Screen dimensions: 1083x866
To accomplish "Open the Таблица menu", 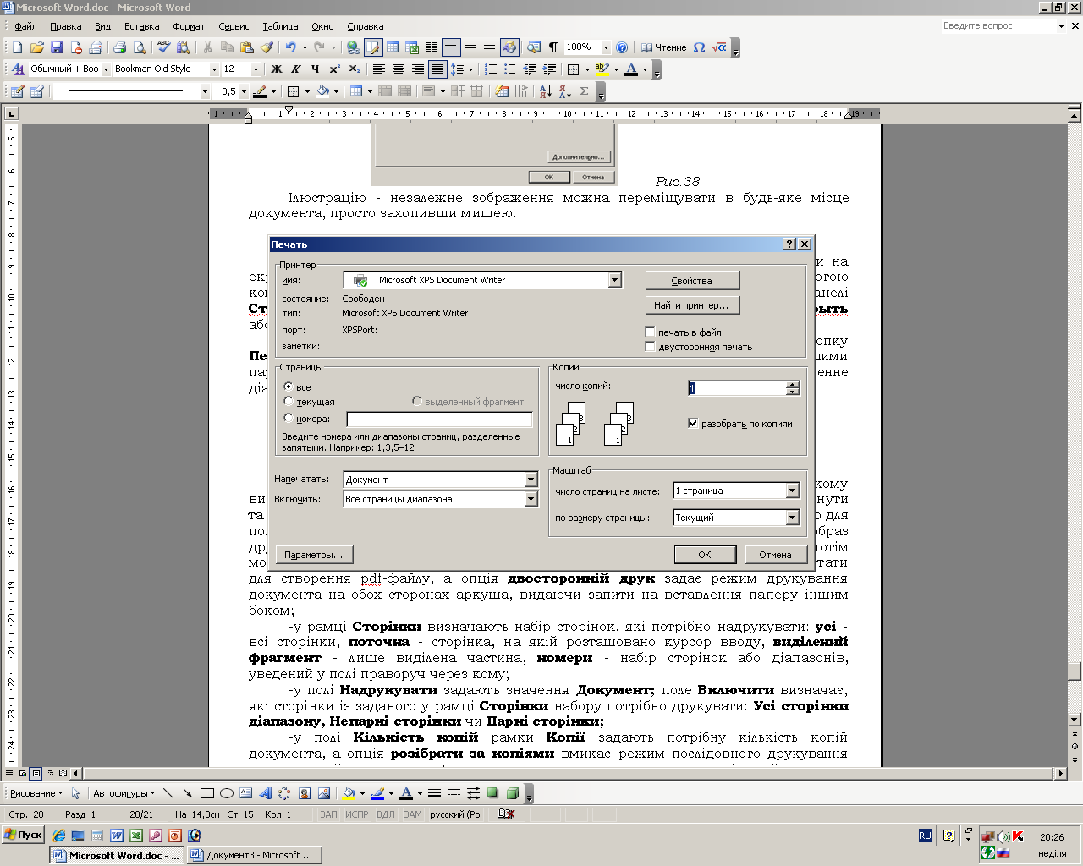I will click(280, 26).
